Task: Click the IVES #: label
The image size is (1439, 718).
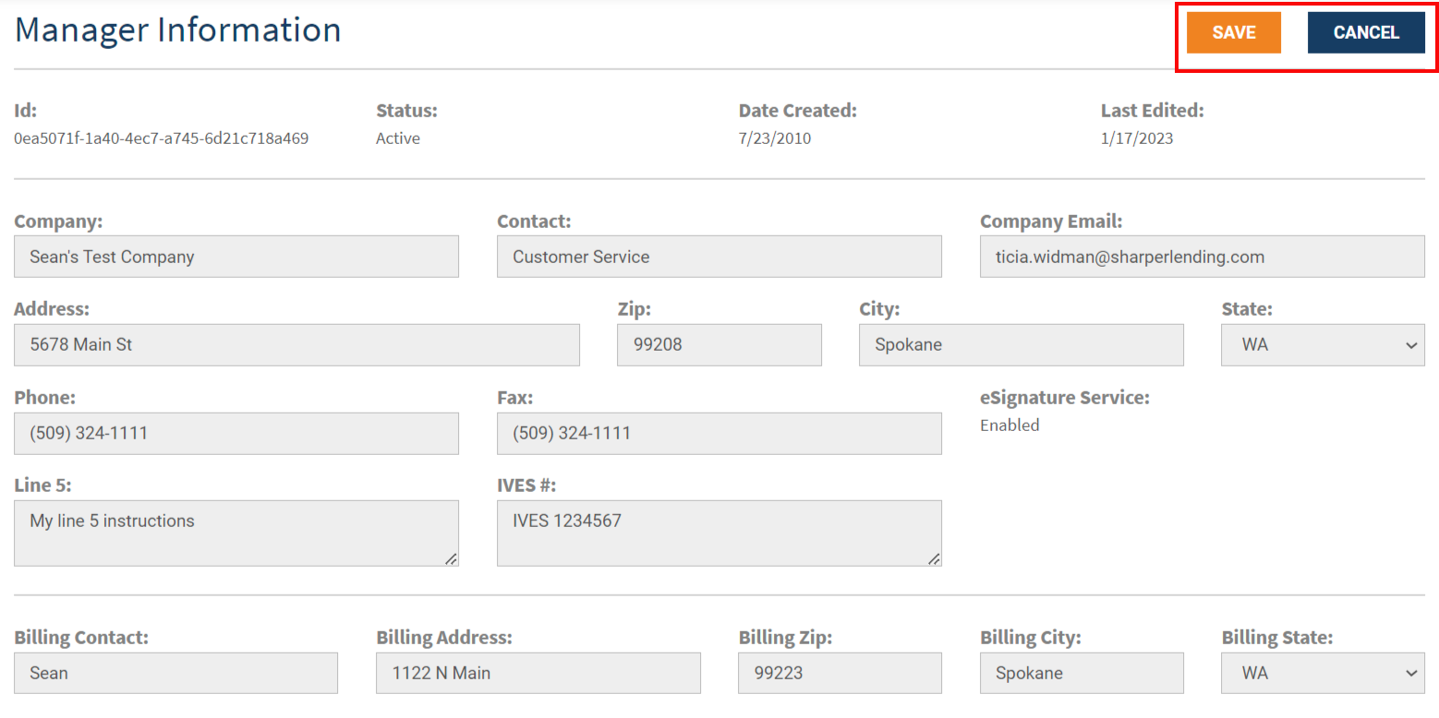Action: pyautogui.click(x=526, y=485)
